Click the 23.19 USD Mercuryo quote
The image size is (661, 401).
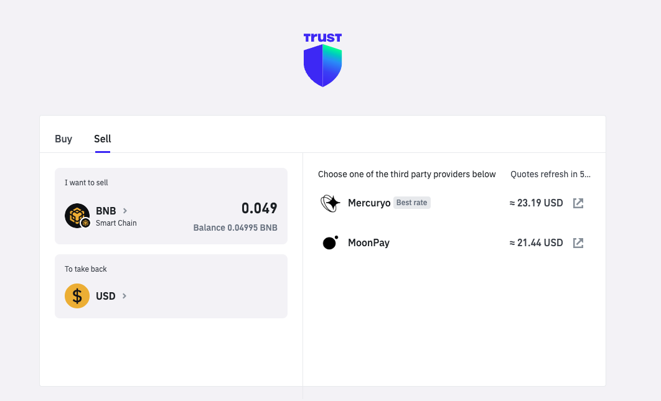click(x=536, y=203)
